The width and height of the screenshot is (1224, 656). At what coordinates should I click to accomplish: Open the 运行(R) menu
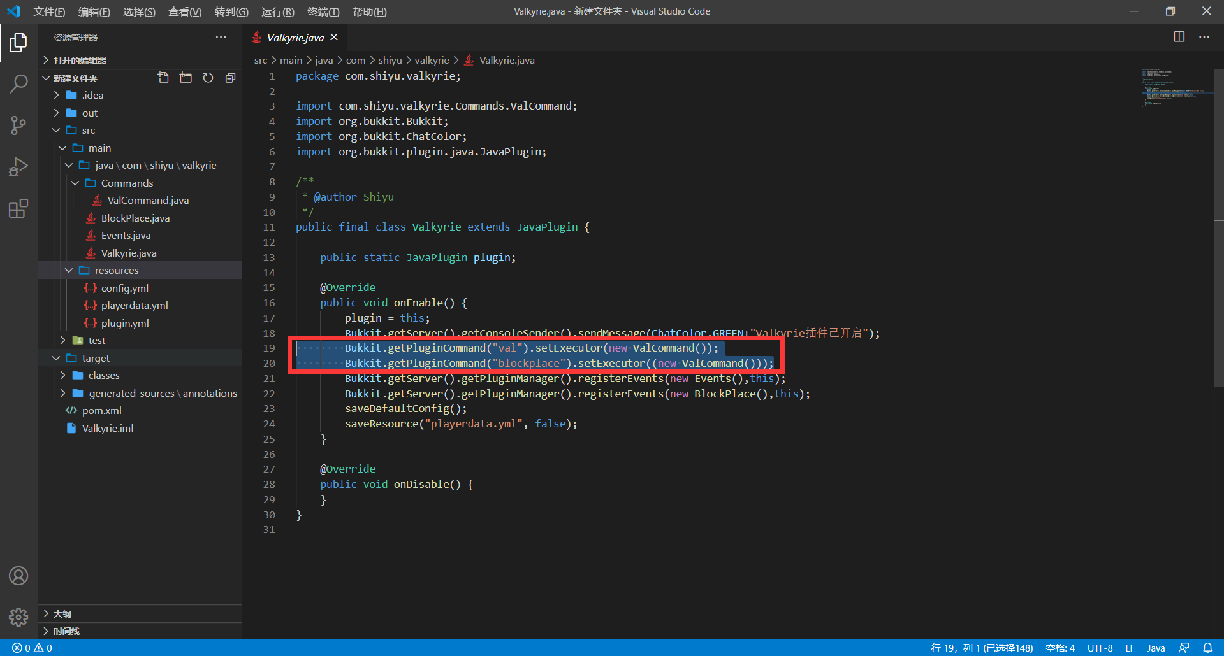(x=278, y=11)
